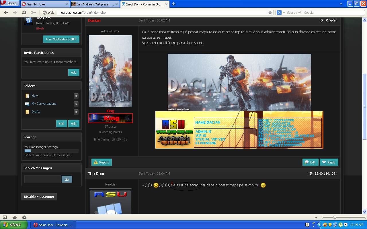Bookmark the page with the star icon

click(270, 13)
